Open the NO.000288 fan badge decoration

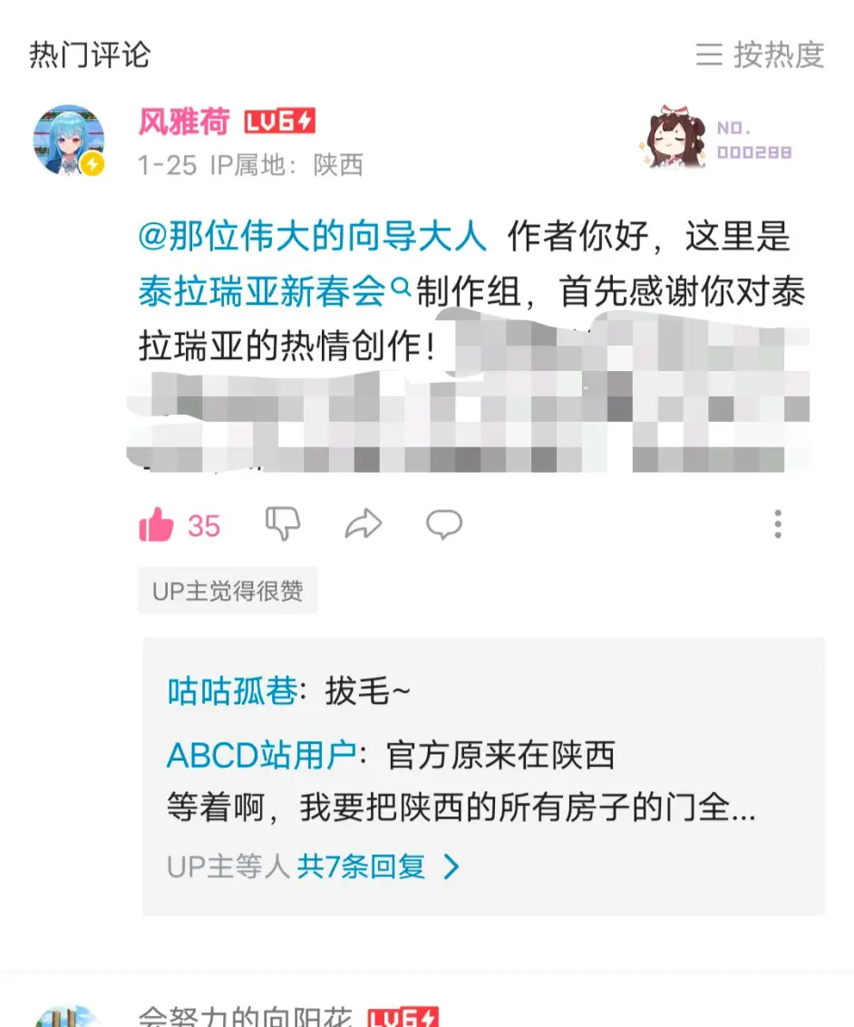click(716, 138)
